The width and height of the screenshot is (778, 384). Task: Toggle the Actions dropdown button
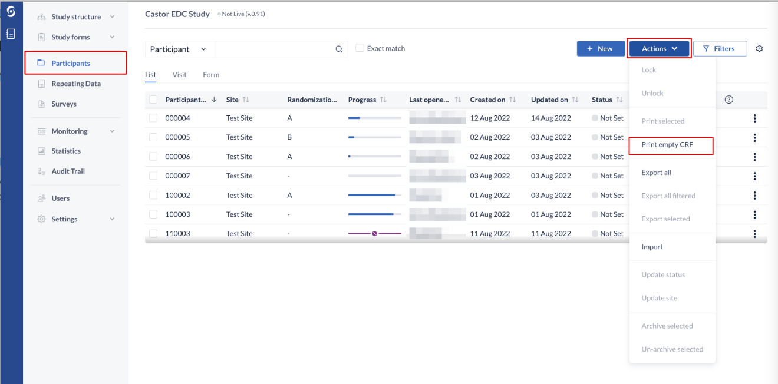click(x=660, y=49)
